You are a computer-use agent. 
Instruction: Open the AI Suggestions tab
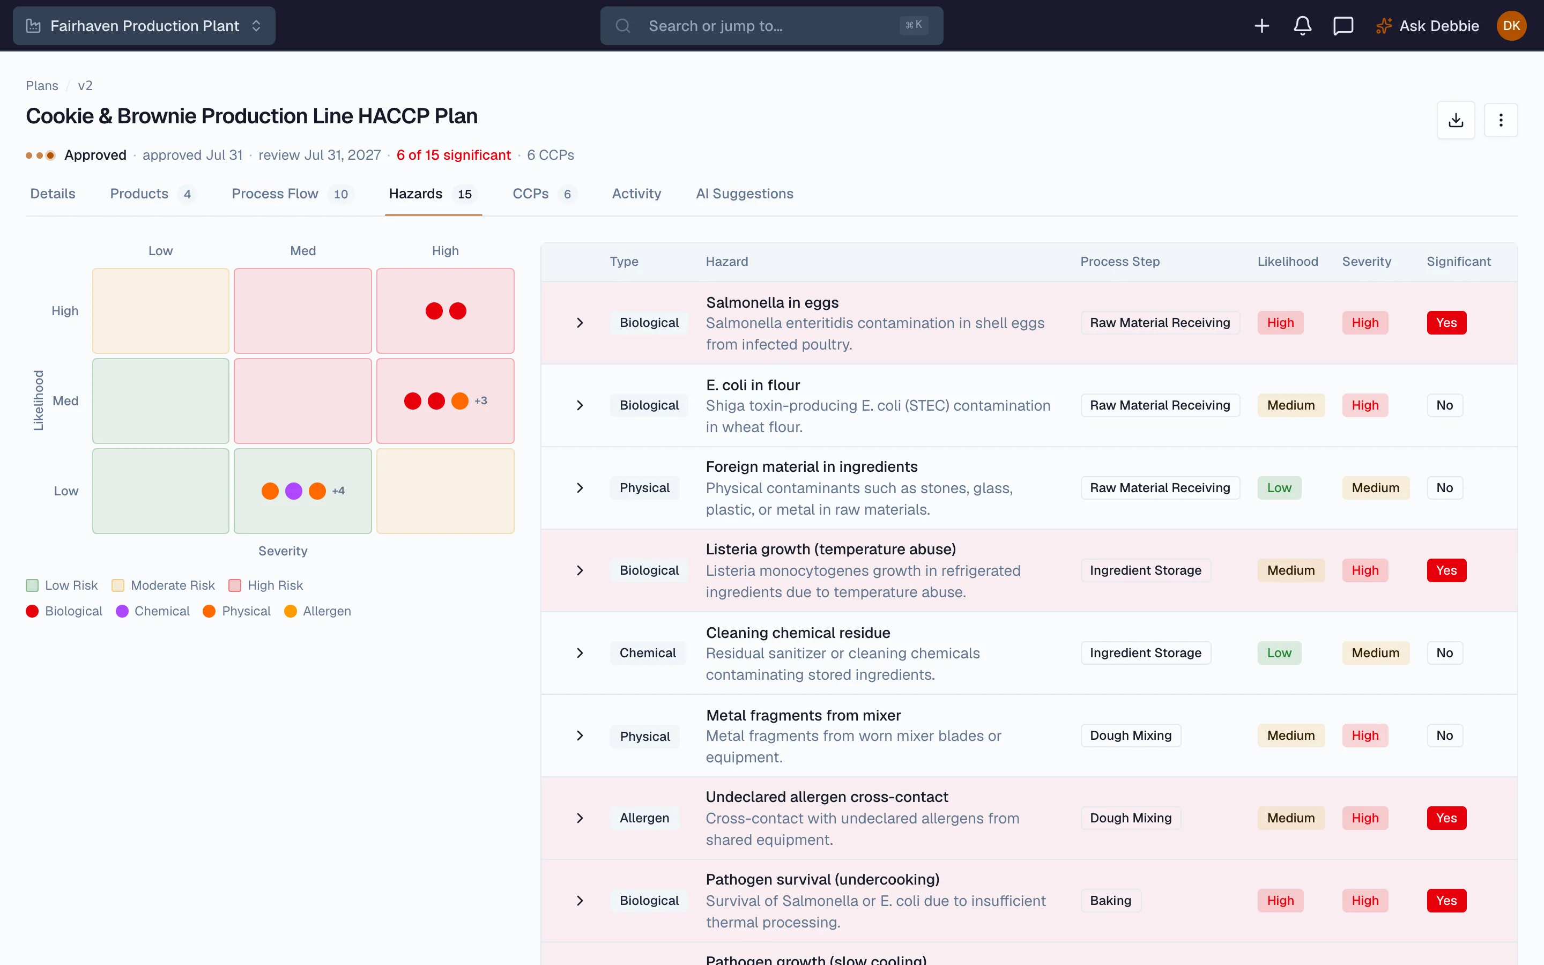(745, 194)
